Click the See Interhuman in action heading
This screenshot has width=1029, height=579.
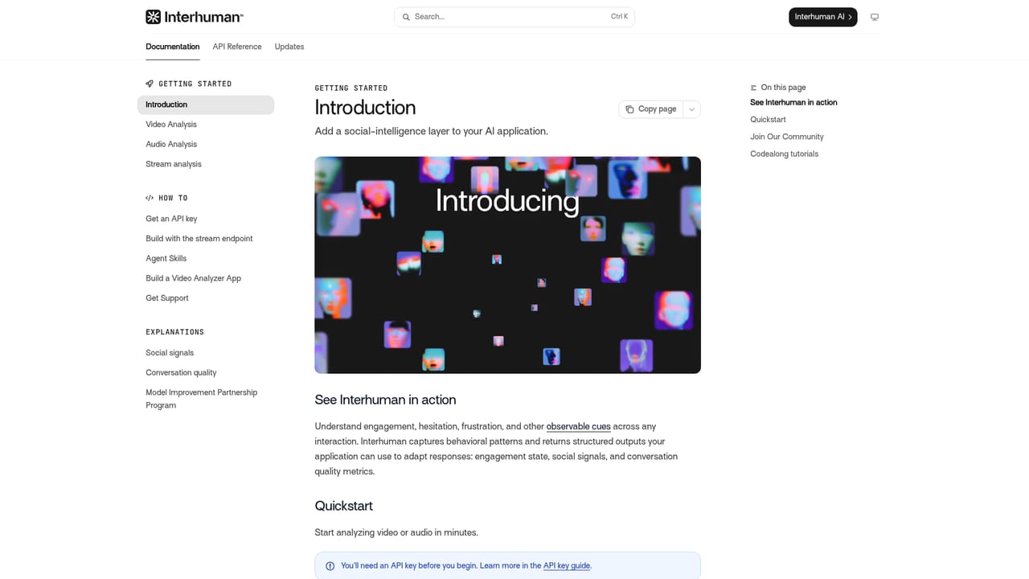click(385, 400)
